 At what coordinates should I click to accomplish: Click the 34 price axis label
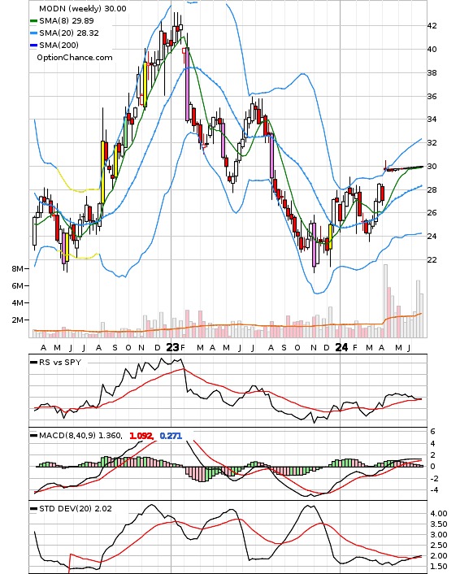click(432, 119)
